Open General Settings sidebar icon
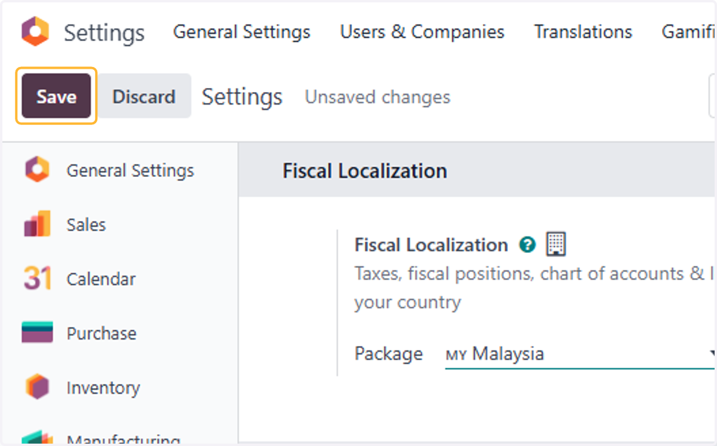This screenshot has height=446, width=717. [x=37, y=170]
